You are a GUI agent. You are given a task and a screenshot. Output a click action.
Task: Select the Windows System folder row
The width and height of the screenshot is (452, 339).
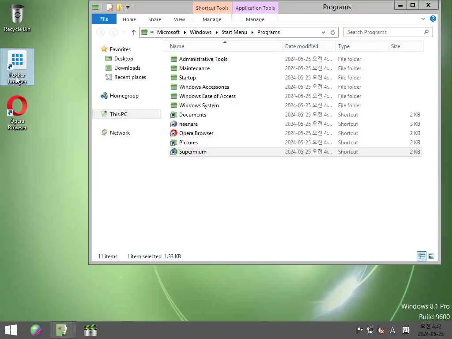[295, 105]
